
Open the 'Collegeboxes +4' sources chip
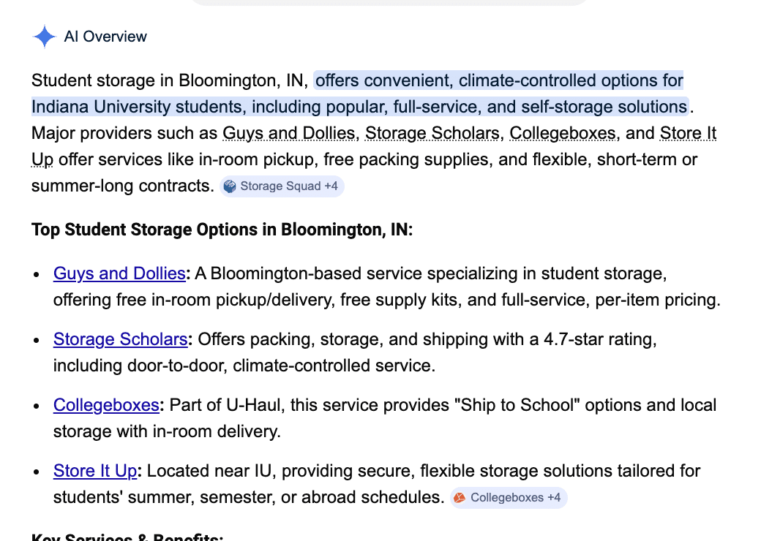(508, 497)
